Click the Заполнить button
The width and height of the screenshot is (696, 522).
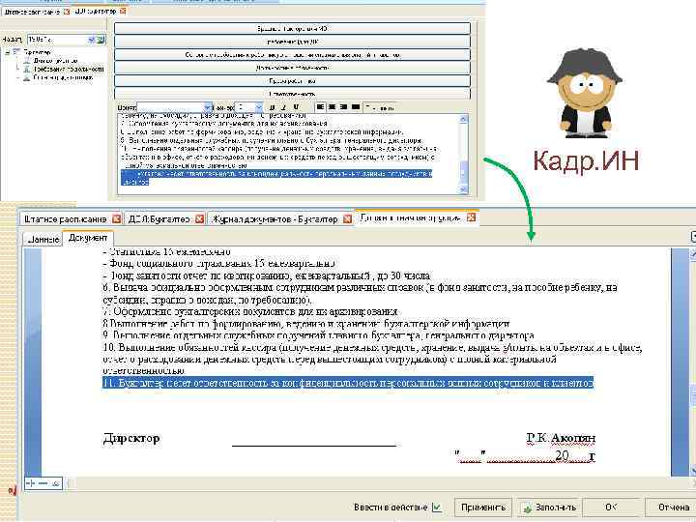pyautogui.click(x=550, y=507)
